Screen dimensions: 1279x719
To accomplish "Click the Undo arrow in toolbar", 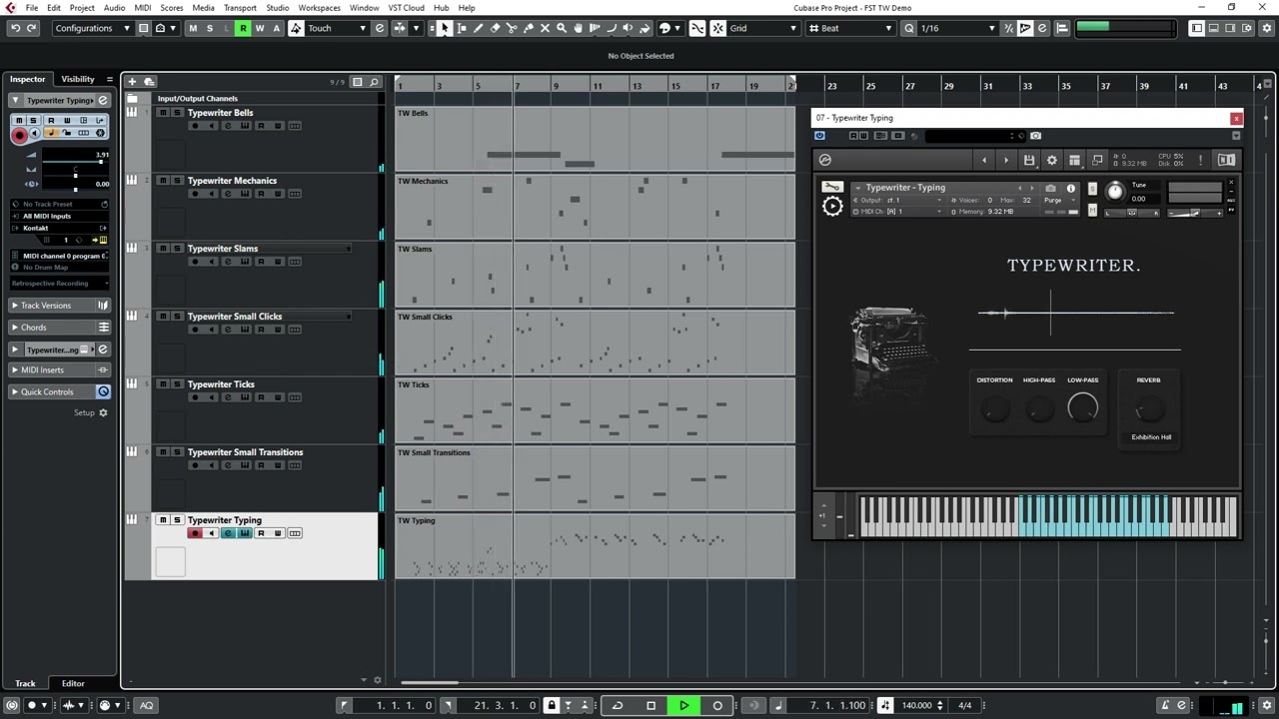I will [x=15, y=28].
